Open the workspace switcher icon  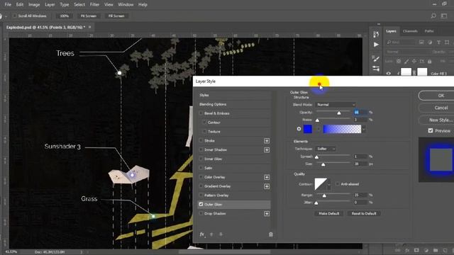444,16
